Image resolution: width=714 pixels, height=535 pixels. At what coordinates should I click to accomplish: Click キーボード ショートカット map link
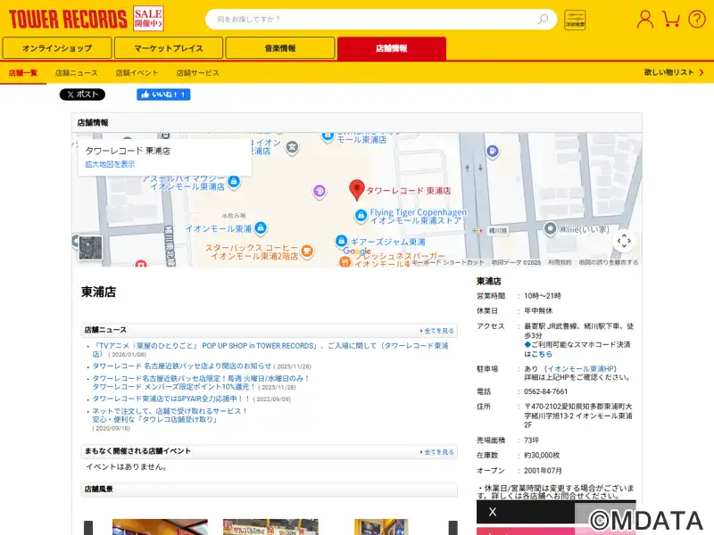449,262
